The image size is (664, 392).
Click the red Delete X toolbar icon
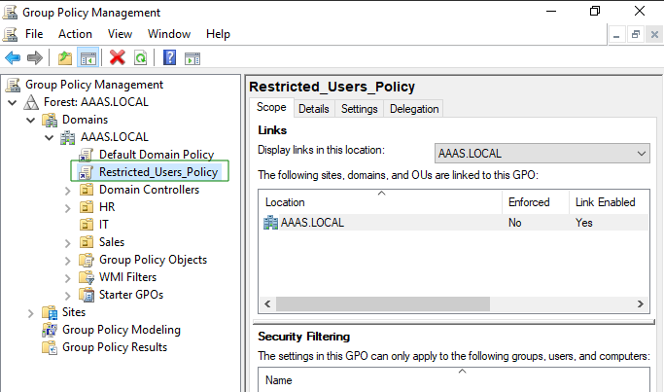tap(118, 57)
